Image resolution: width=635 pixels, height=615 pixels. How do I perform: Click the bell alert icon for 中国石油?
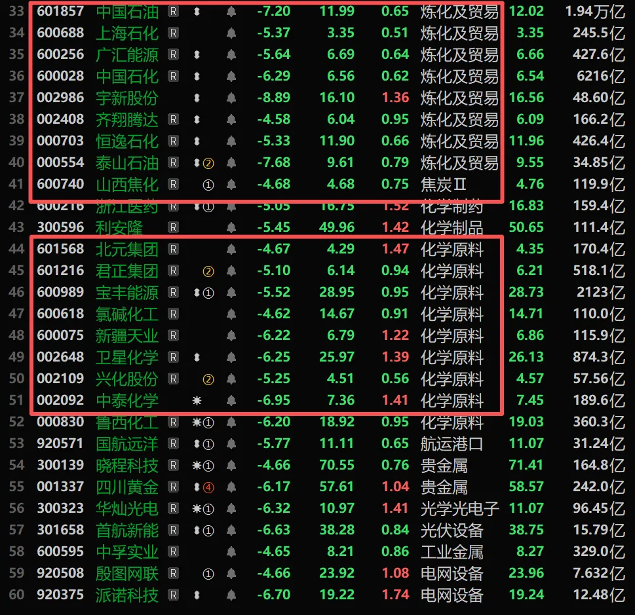[x=231, y=11]
